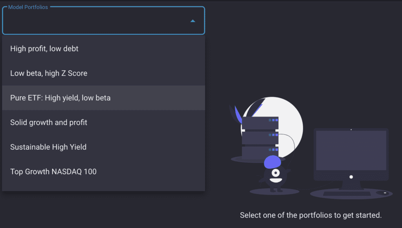This screenshot has width=402, height=228.
Task: Click the one-eyed monster character
Action: coord(275,176)
